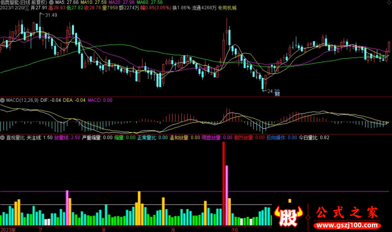Image resolution: width=392 pixels, height=232 pixels.
Task: Click the green 缩量: 0.00 label
Action: 125,138
